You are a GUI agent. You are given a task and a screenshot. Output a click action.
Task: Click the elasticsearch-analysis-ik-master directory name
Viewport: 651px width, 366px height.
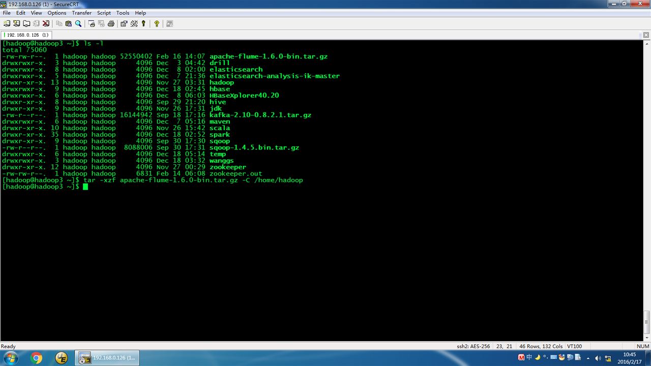tap(275, 76)
